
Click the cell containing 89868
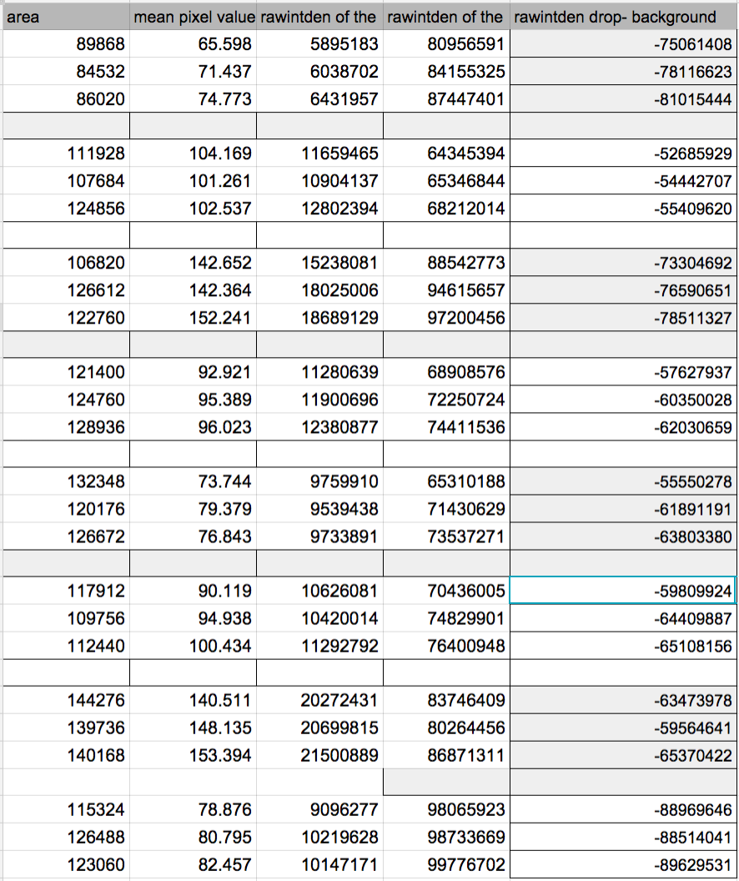pyautogui.click(x=65, y=44)
